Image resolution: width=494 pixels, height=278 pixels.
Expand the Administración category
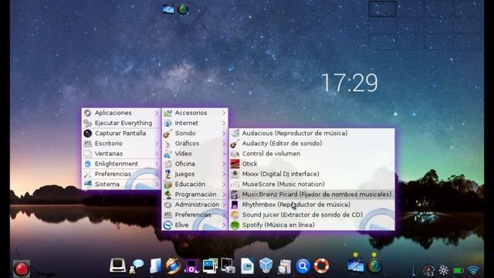tap(195, 205)
